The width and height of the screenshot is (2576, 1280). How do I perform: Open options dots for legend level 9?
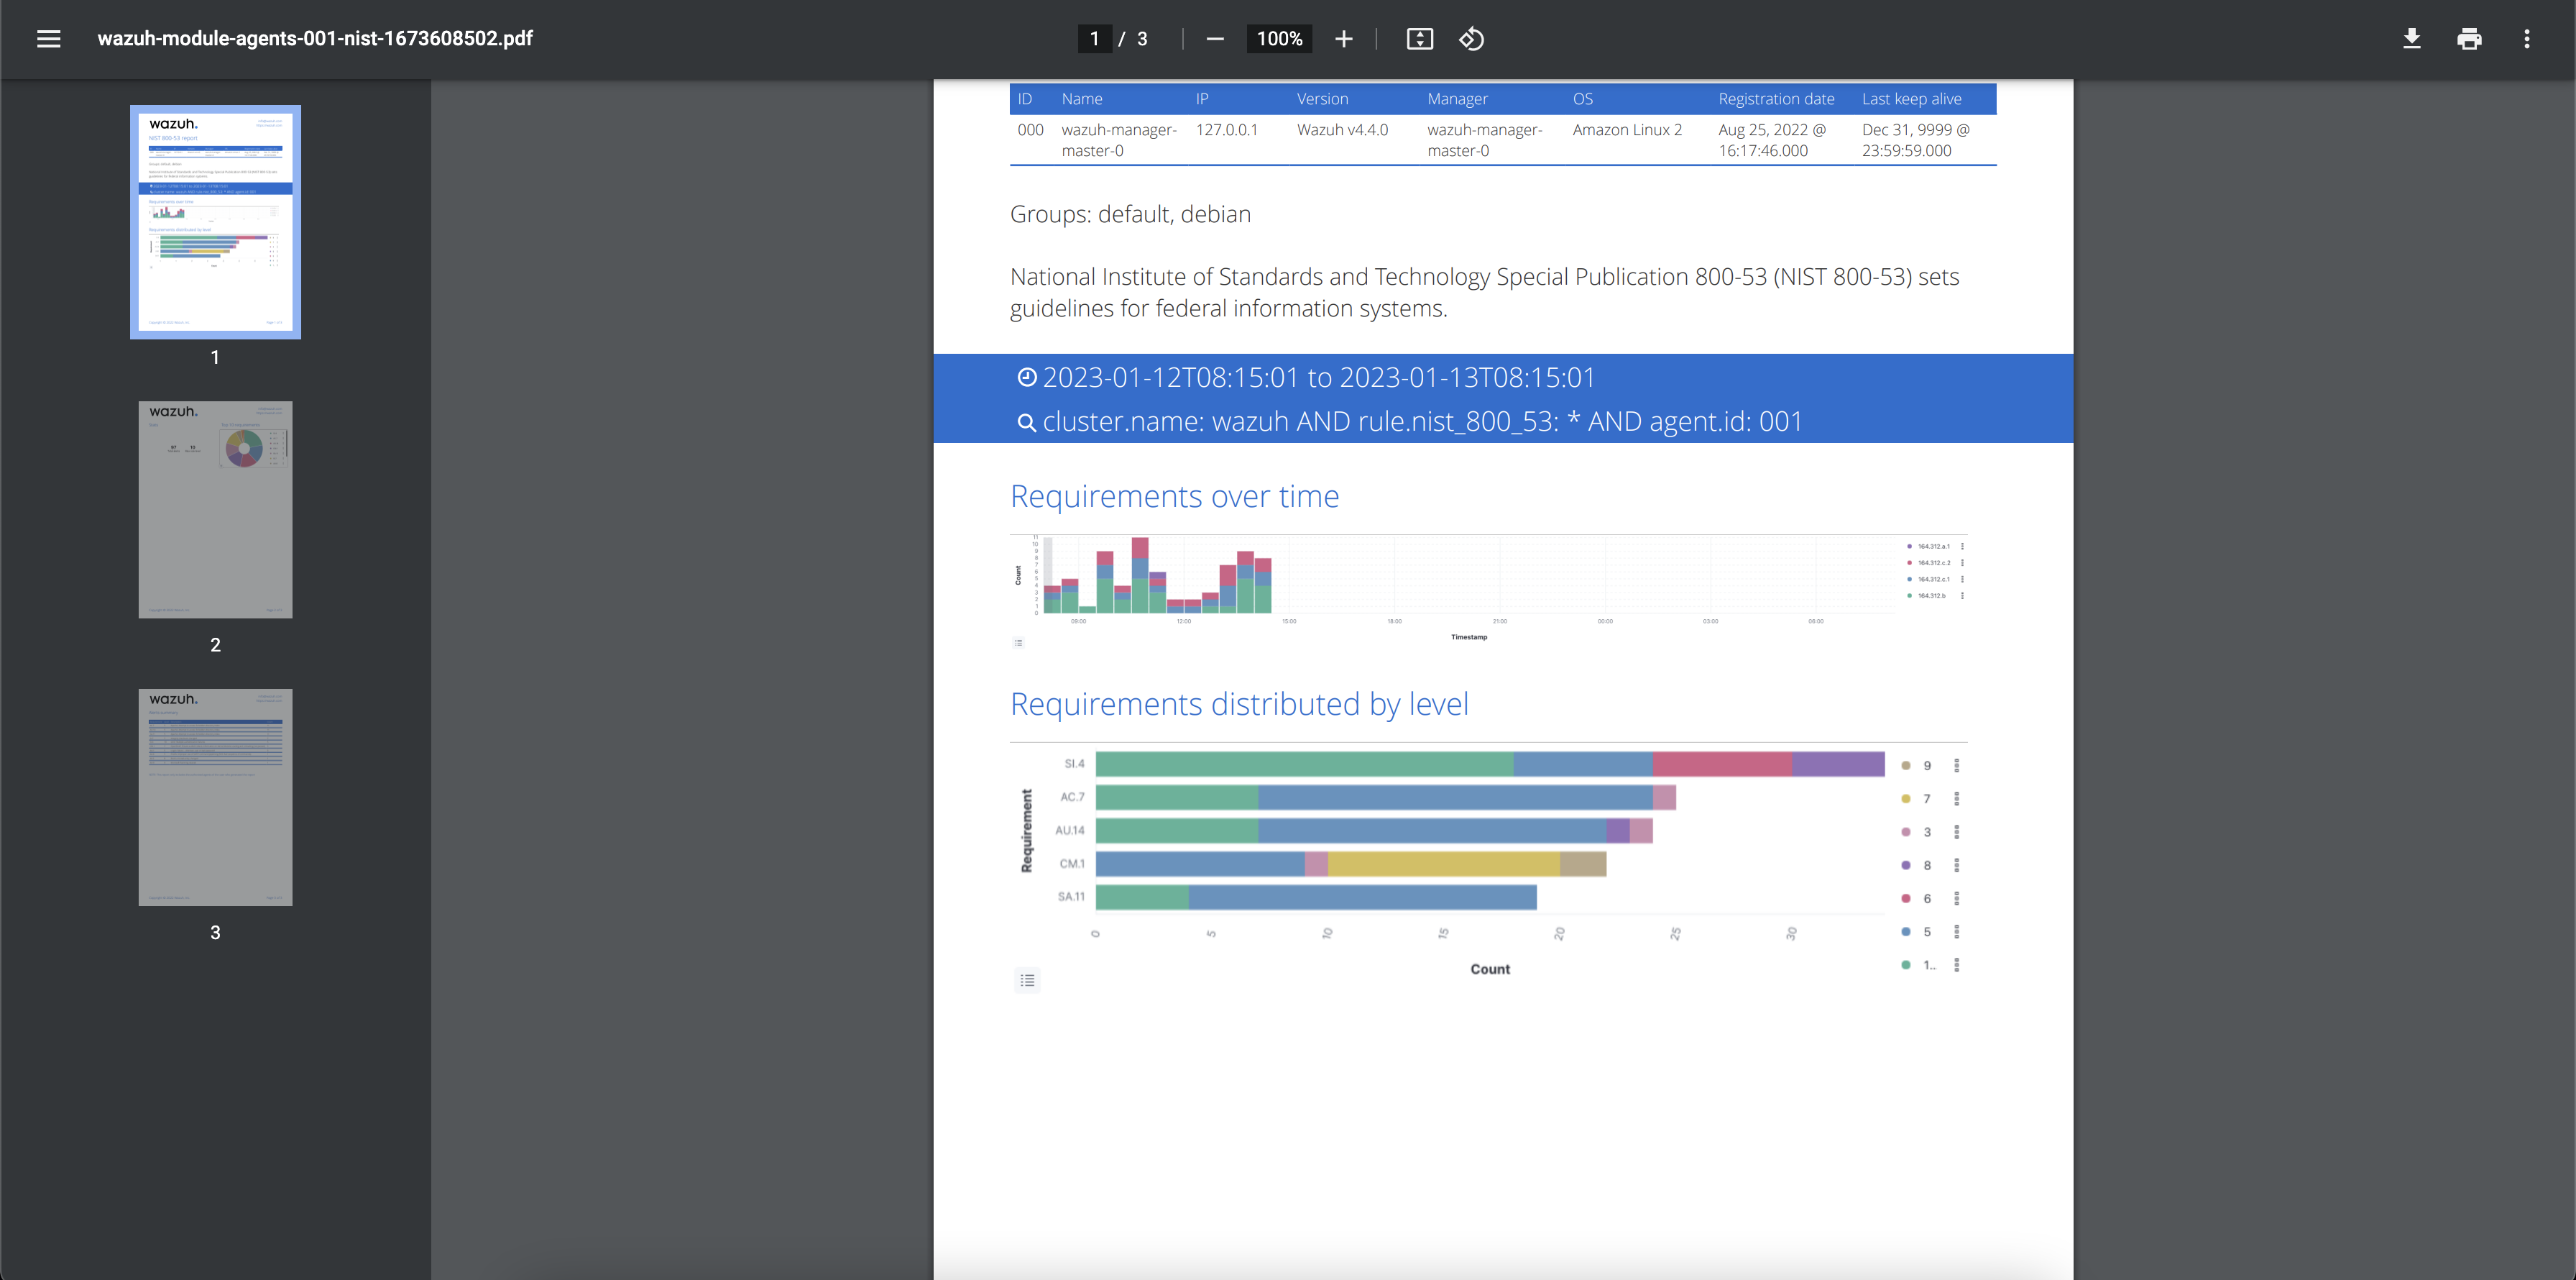[x=1957, y=766]
